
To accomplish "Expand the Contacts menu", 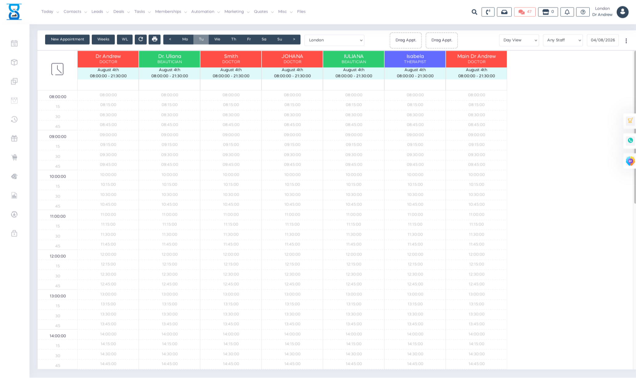I will 75,12.
